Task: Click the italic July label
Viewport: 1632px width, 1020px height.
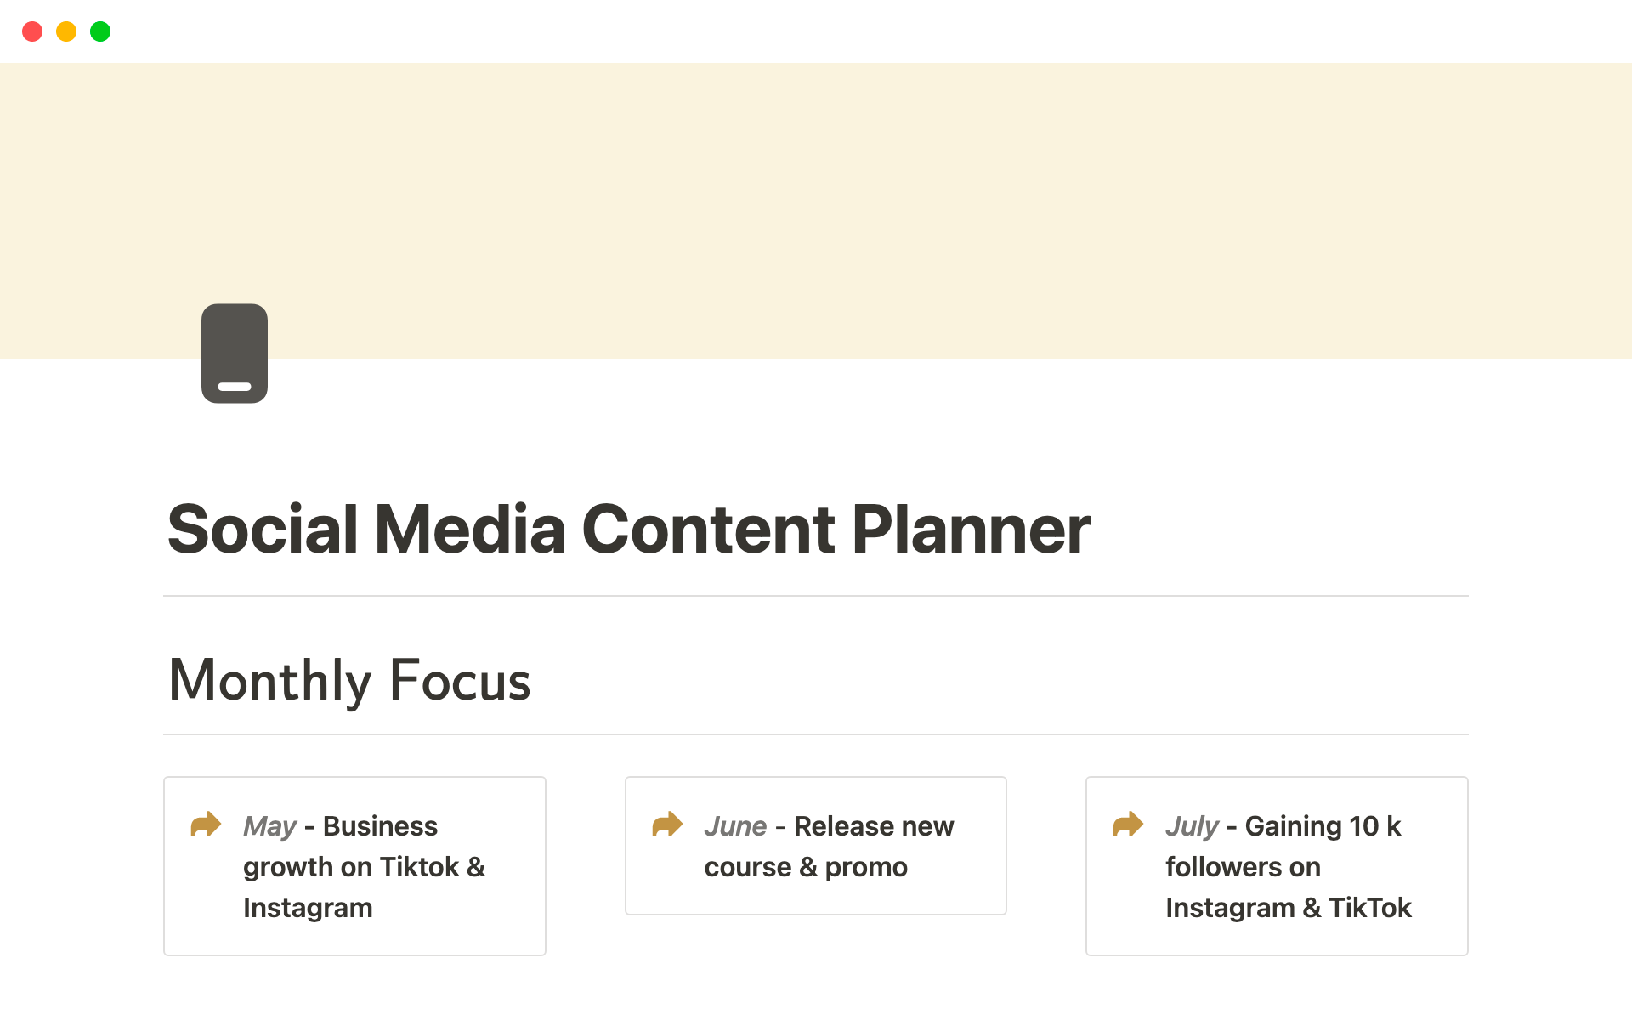Action: click(1192, 826)
